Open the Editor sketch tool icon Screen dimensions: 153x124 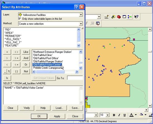tap(107, 17)
